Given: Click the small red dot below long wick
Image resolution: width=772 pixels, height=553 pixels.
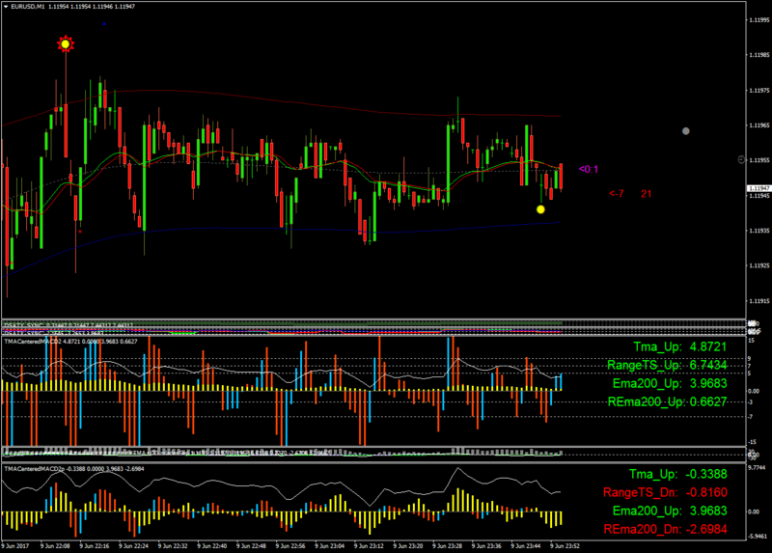Looking at the screenshot, I should (80, 231).
